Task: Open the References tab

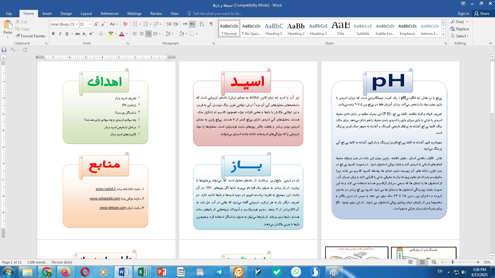Action: 110,14
